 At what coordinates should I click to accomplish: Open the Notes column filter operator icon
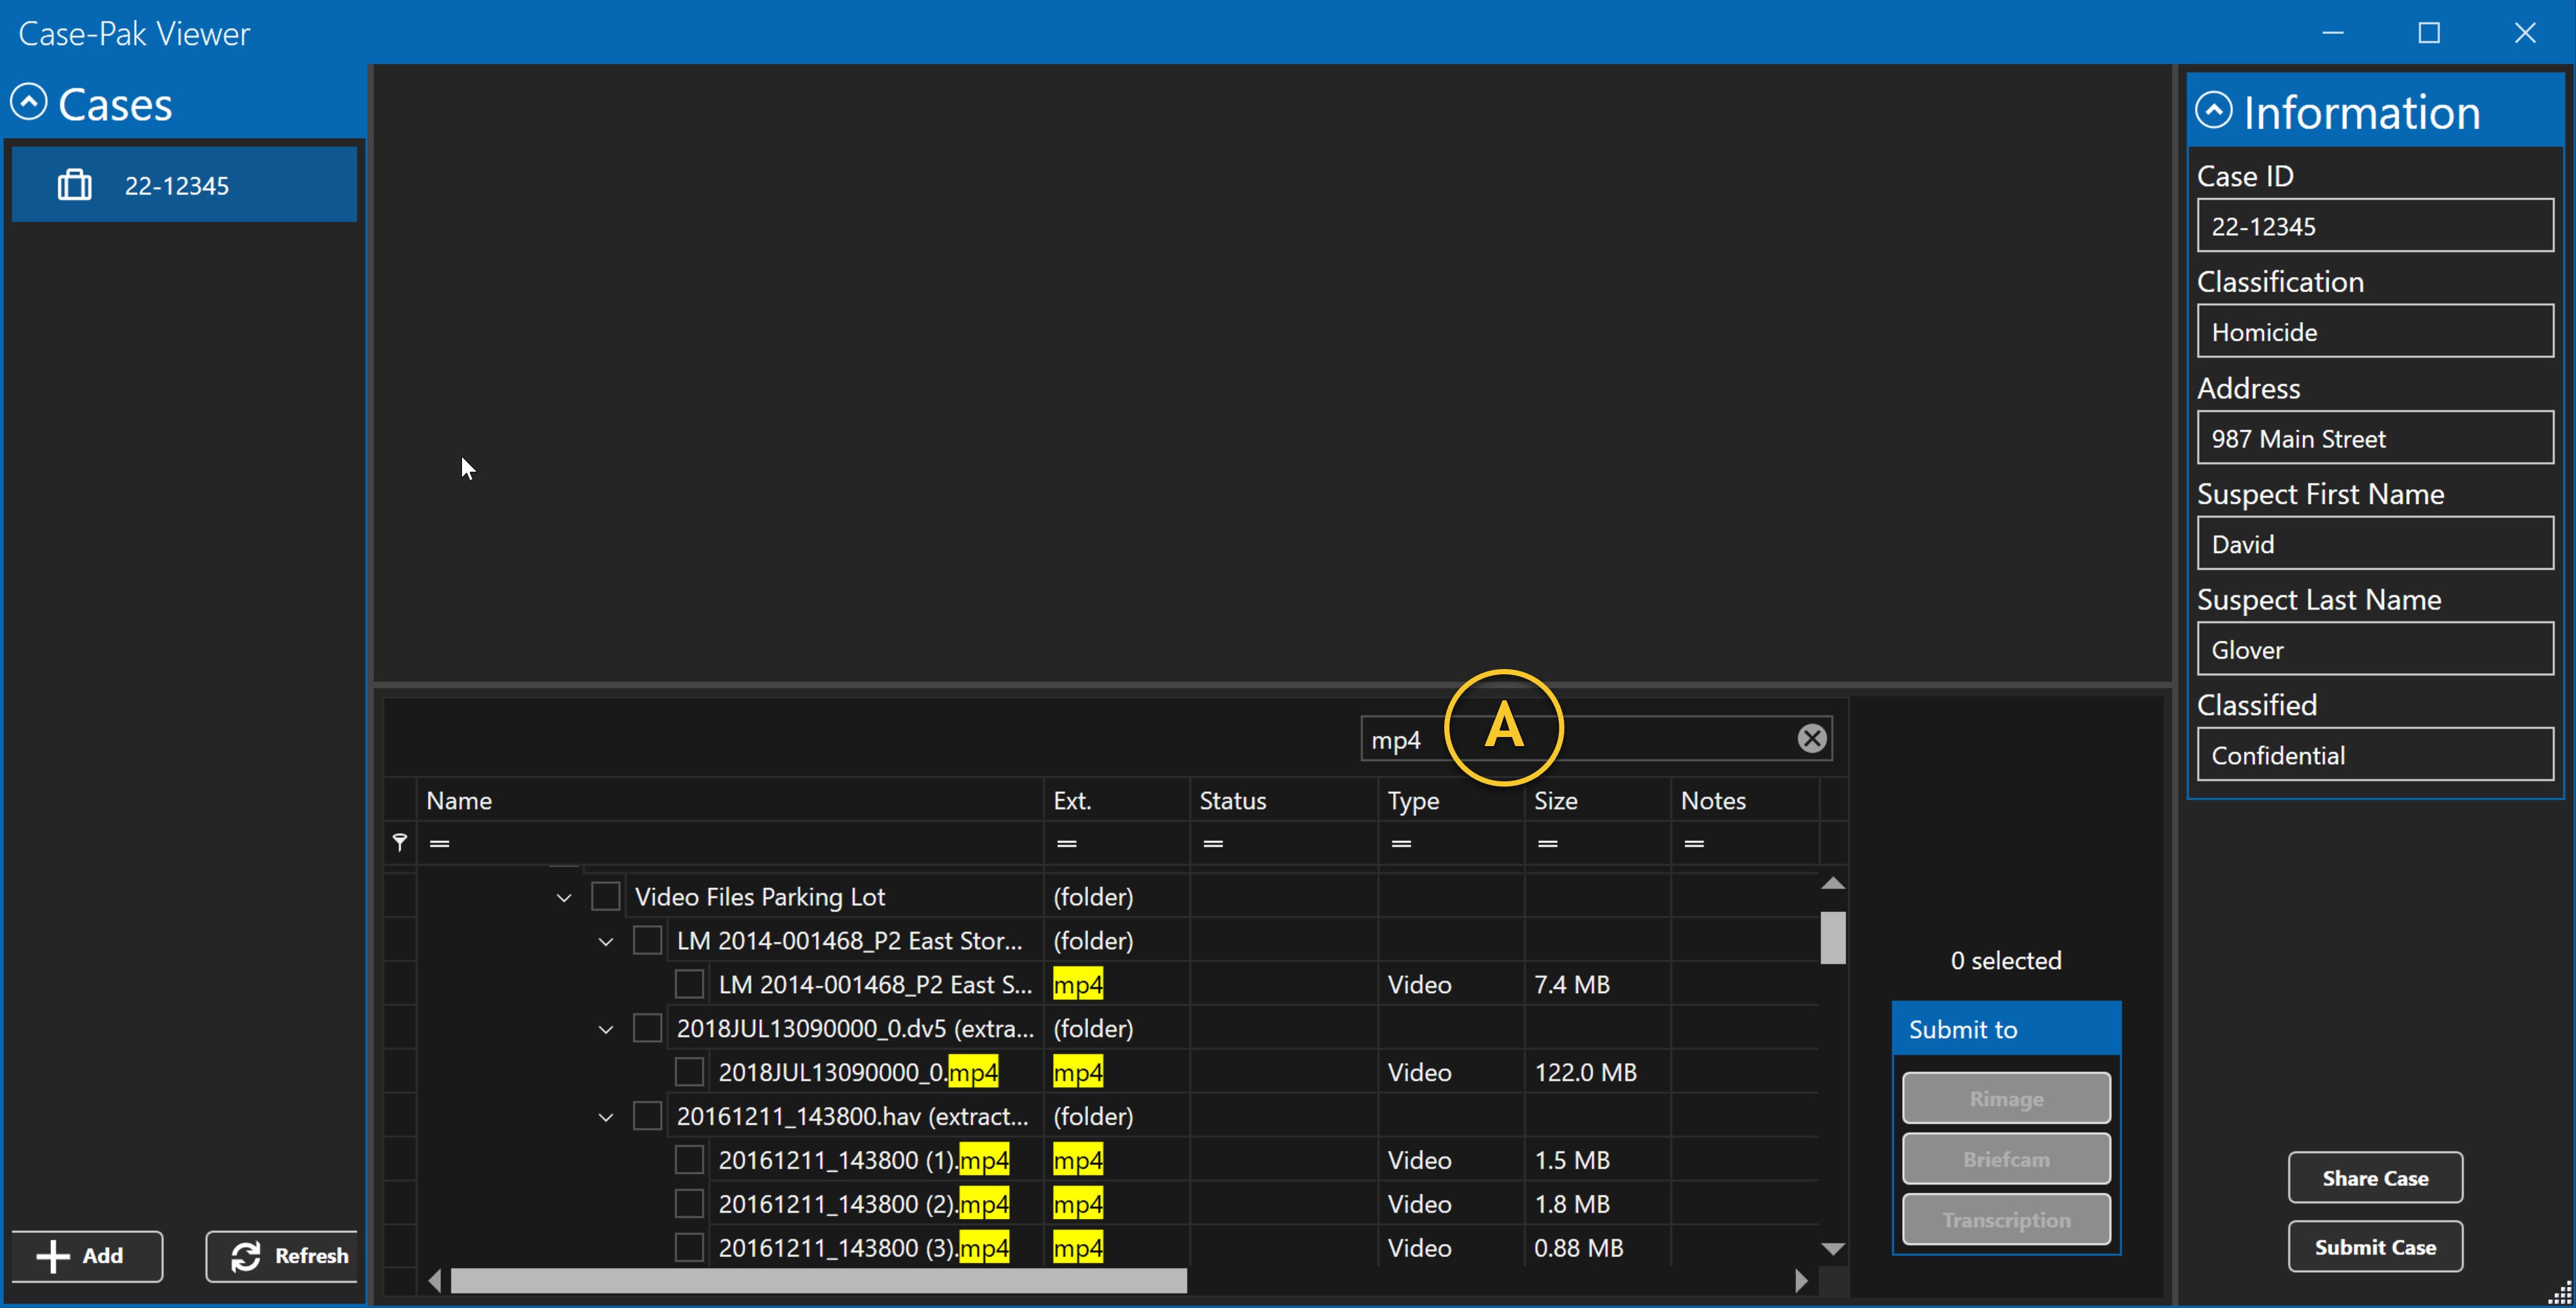tap(1694, 844)
